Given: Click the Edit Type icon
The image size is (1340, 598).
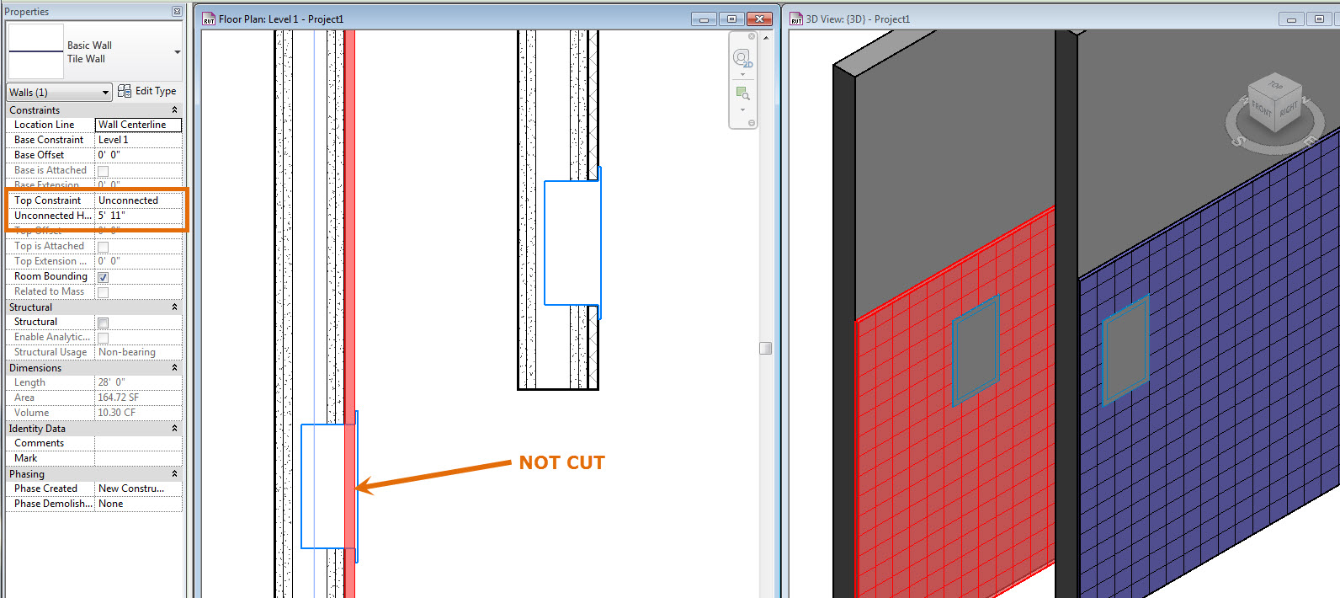Looking at the screenshot, I should 125,91.
